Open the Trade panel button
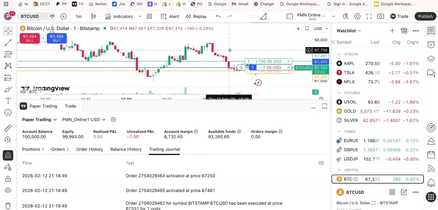 pos(399,16)
